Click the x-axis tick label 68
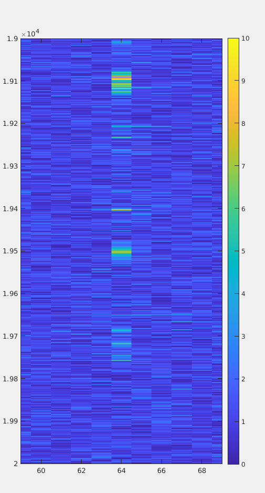Viewport: 265px width, 493px height. [x=202, y=471]
